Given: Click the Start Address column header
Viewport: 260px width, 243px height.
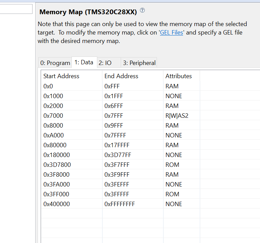Looking at the screenshot, I should (x=72, y=76).
